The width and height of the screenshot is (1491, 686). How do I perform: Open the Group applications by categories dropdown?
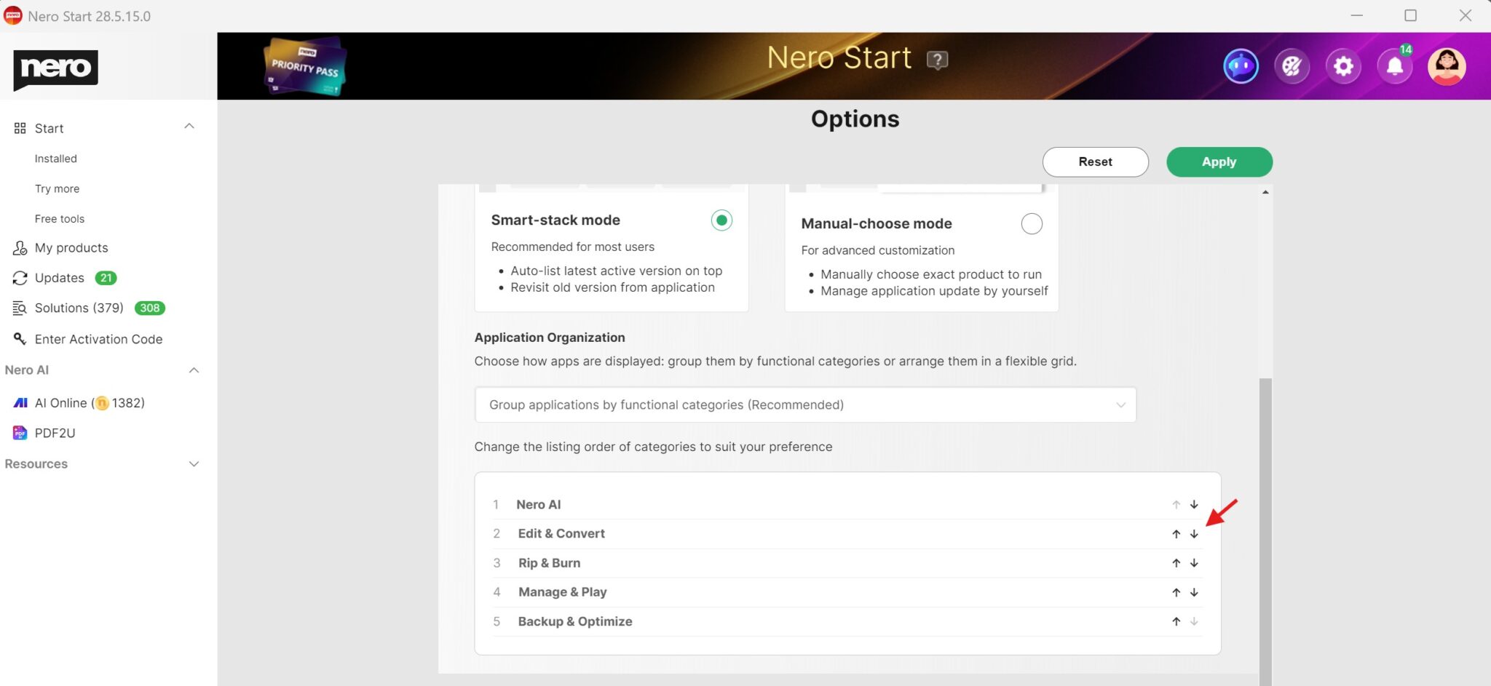(x=804, y=404)
